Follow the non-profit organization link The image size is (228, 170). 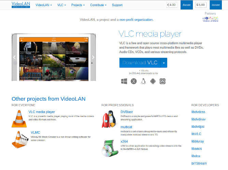(136, 20)
